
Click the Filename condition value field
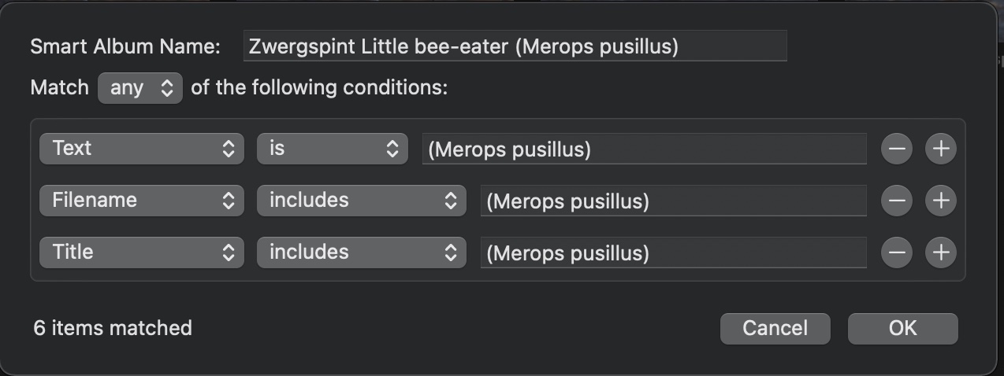(x=673, y=201)
